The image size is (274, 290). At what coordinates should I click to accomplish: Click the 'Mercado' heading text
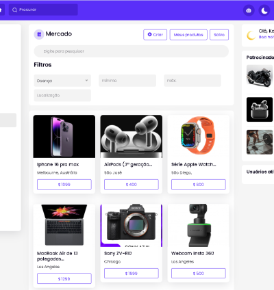pyautogui.click(x=59, y=34)
